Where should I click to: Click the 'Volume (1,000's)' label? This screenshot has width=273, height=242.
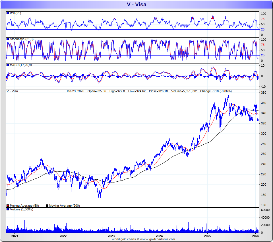[21, 209]
